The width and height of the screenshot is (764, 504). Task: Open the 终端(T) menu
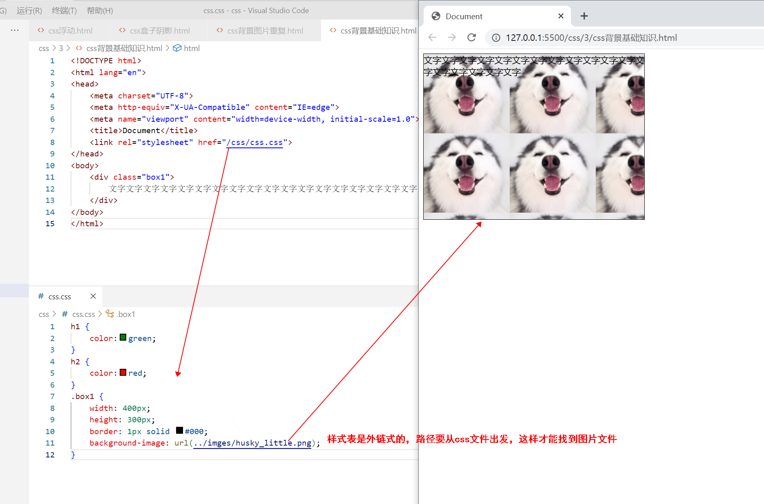pyautogui.click(x=64, y=11)
